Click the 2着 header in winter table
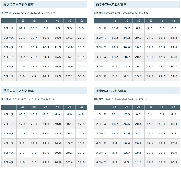This screenshot has height=169, width=181. 126,107
